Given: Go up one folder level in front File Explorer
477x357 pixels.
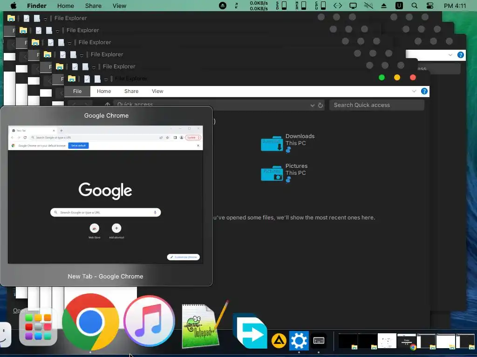Looking at the screenshot, I should tap(108, 105).
